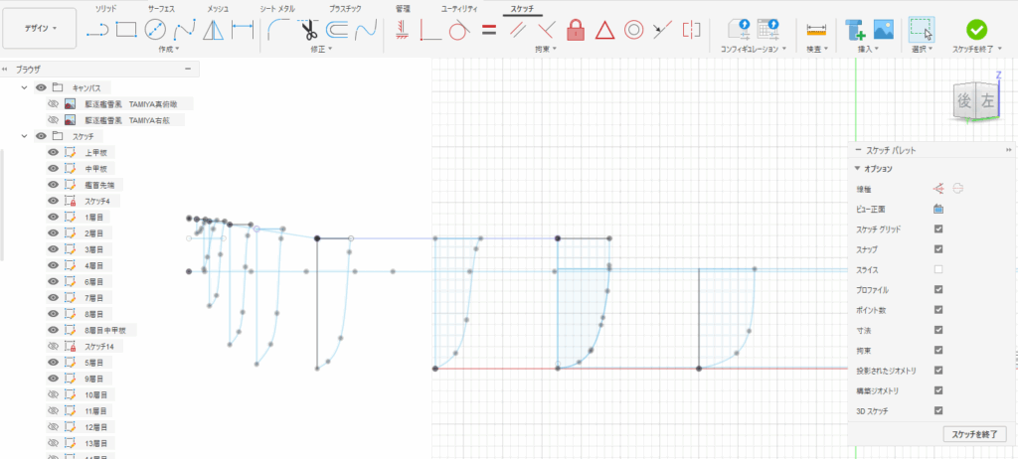The height and width of the screenshot is (459, 1018).
Task: Click the Look At icon in Sketch Palette
Action: (937, 209)
